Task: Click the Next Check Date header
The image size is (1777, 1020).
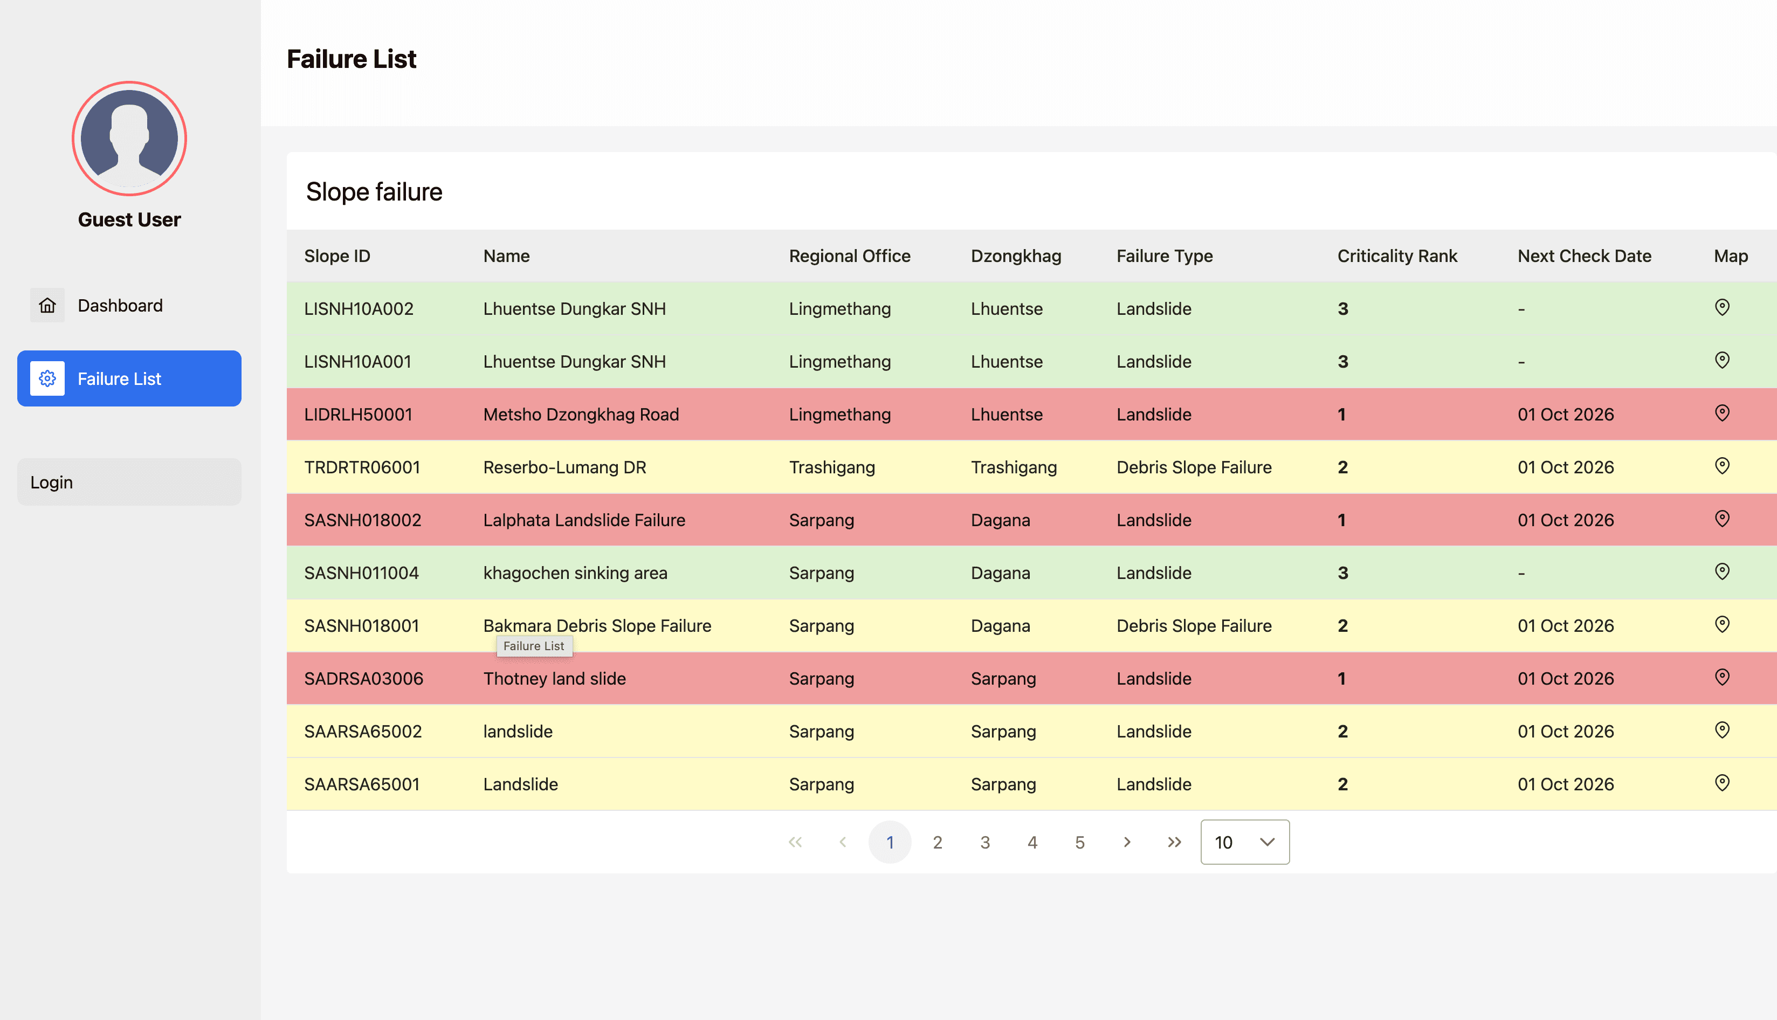Action: coord(1583,256)
